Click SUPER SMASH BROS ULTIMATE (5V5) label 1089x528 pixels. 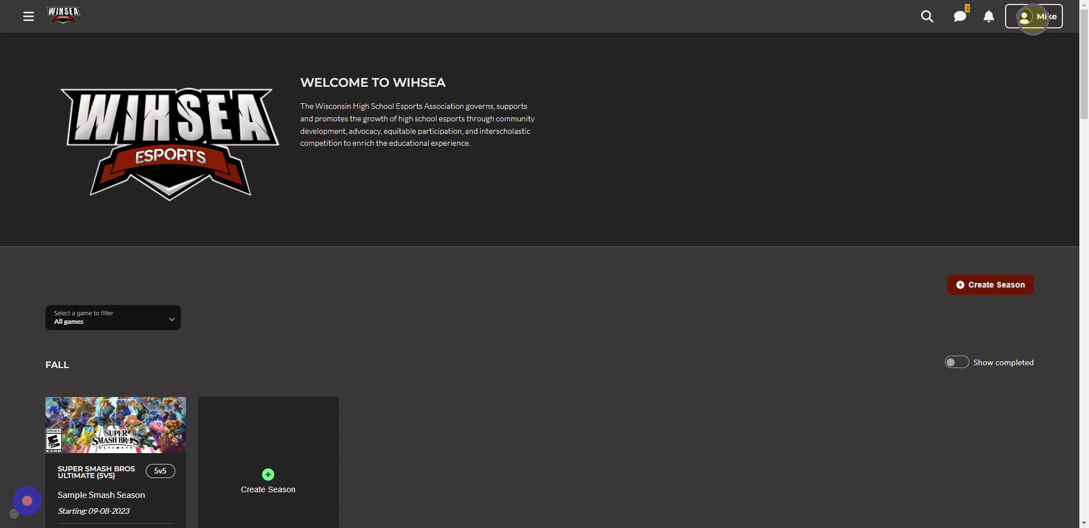(x=96, y=472)
